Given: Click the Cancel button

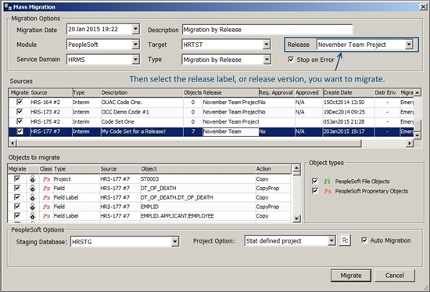Looking at the screenshot, I should pyautogui.click(x=395, y=276).
